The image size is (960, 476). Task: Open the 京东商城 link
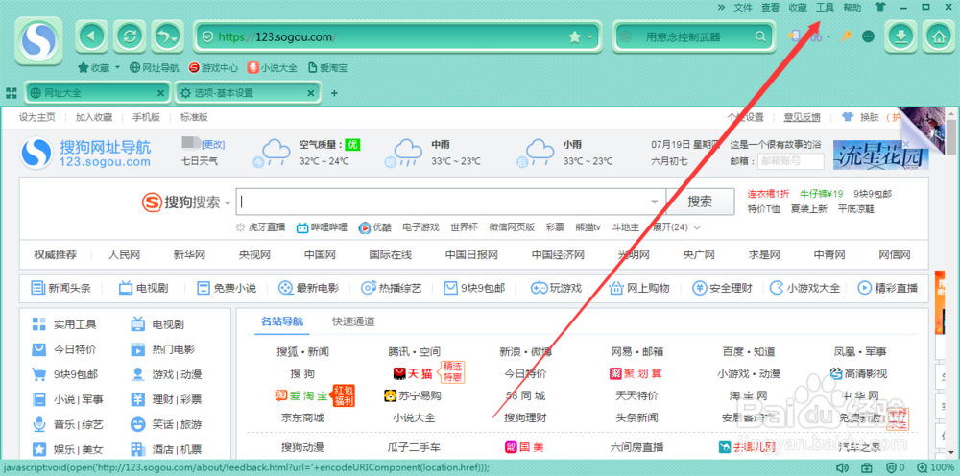[302, 417]
